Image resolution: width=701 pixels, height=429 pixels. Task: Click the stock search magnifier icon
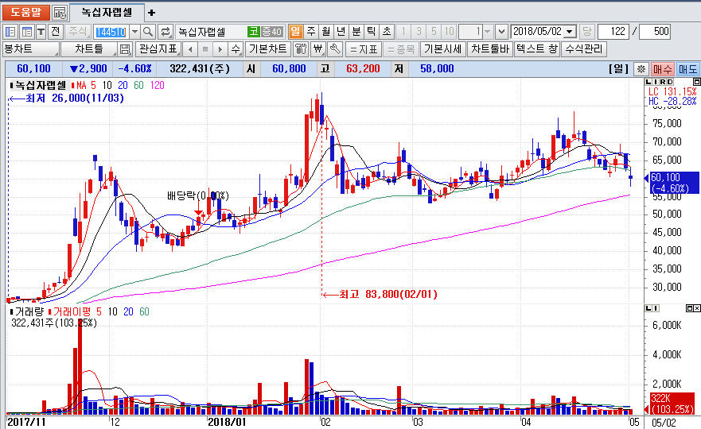(x=149, y=32)
